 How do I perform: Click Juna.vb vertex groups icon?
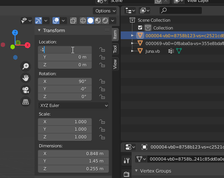tap(171, 51)
